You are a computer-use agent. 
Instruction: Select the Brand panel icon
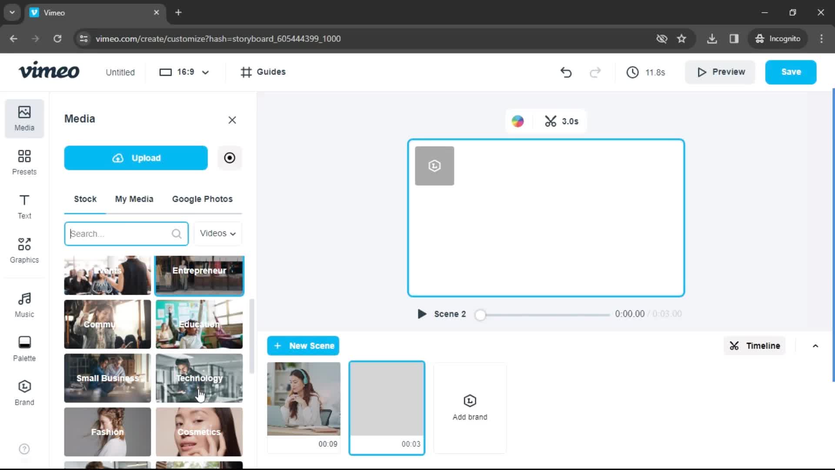(x=24, y=391)
